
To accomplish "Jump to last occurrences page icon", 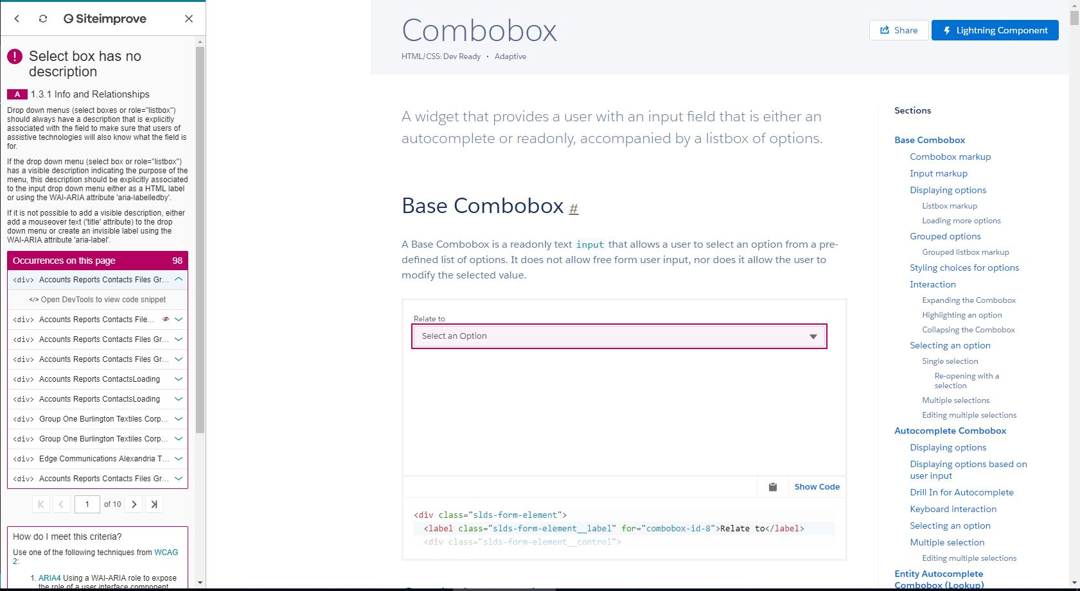I will 154,504.
